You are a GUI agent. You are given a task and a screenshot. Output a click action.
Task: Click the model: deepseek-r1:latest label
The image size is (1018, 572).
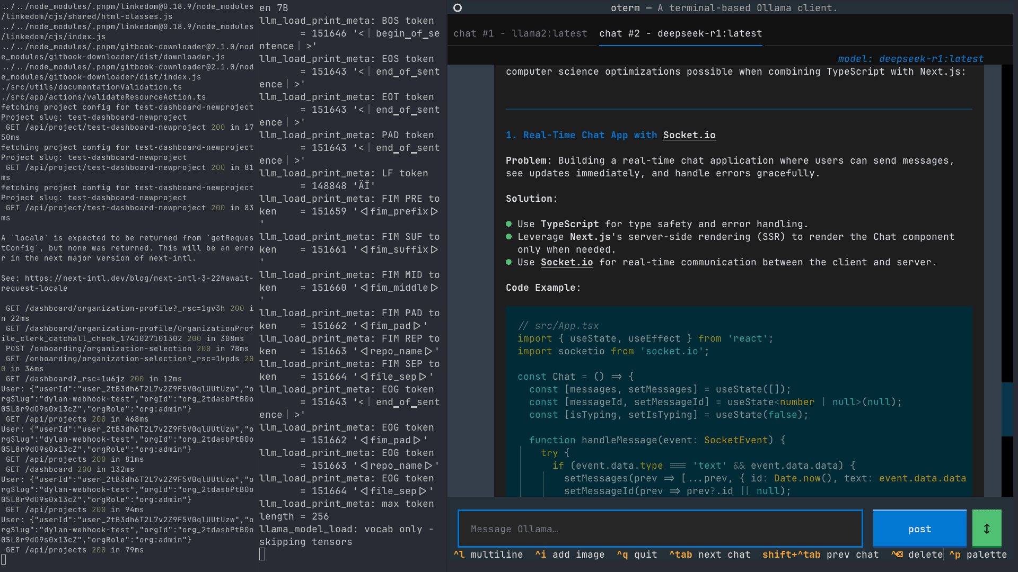(910, 59)
